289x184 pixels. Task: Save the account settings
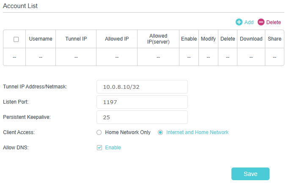[250, 174]
